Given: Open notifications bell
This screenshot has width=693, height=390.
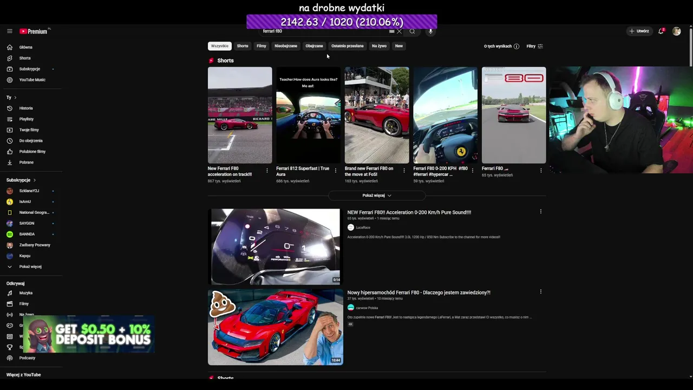Looking at the screenshot, I should coord(661,31).
